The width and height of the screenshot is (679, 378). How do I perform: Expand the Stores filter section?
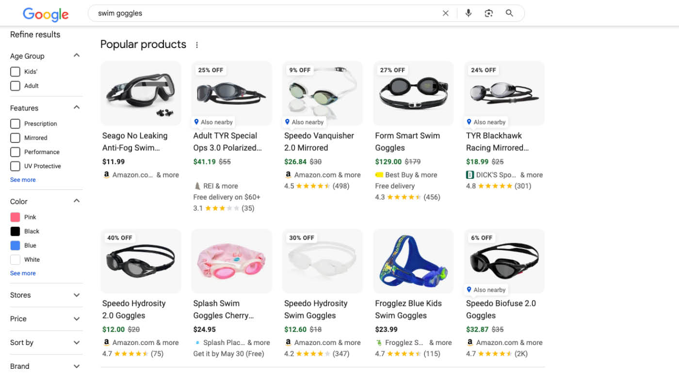(76, 295)
